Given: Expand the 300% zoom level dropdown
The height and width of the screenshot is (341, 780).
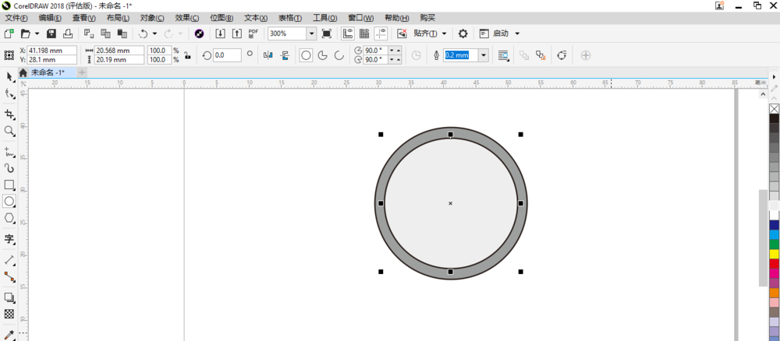Looking at the screenshot, I should point(311,33).
